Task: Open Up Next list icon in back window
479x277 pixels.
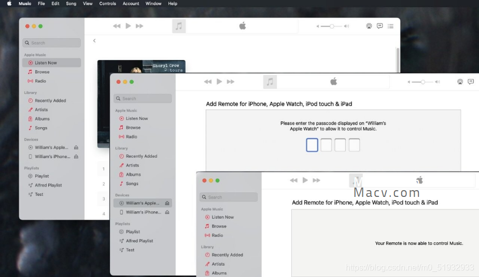Action: [390, 26]
